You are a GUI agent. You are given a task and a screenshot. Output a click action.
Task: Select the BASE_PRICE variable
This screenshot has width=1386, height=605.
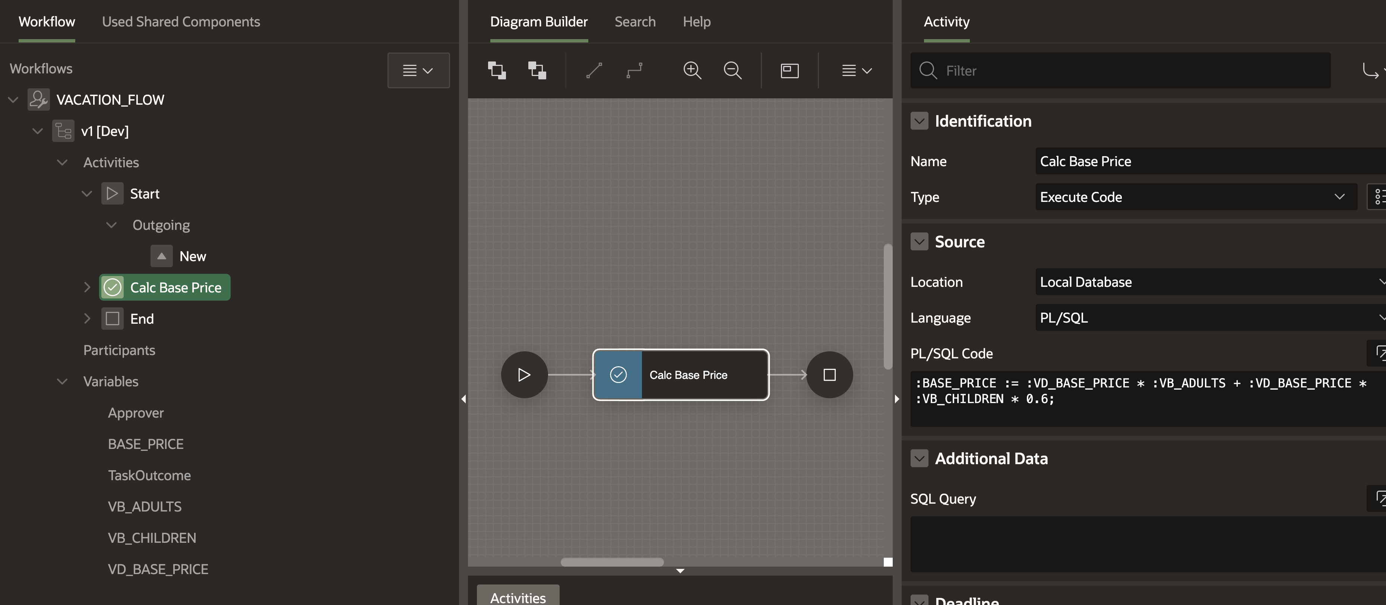tap(145, 444)
